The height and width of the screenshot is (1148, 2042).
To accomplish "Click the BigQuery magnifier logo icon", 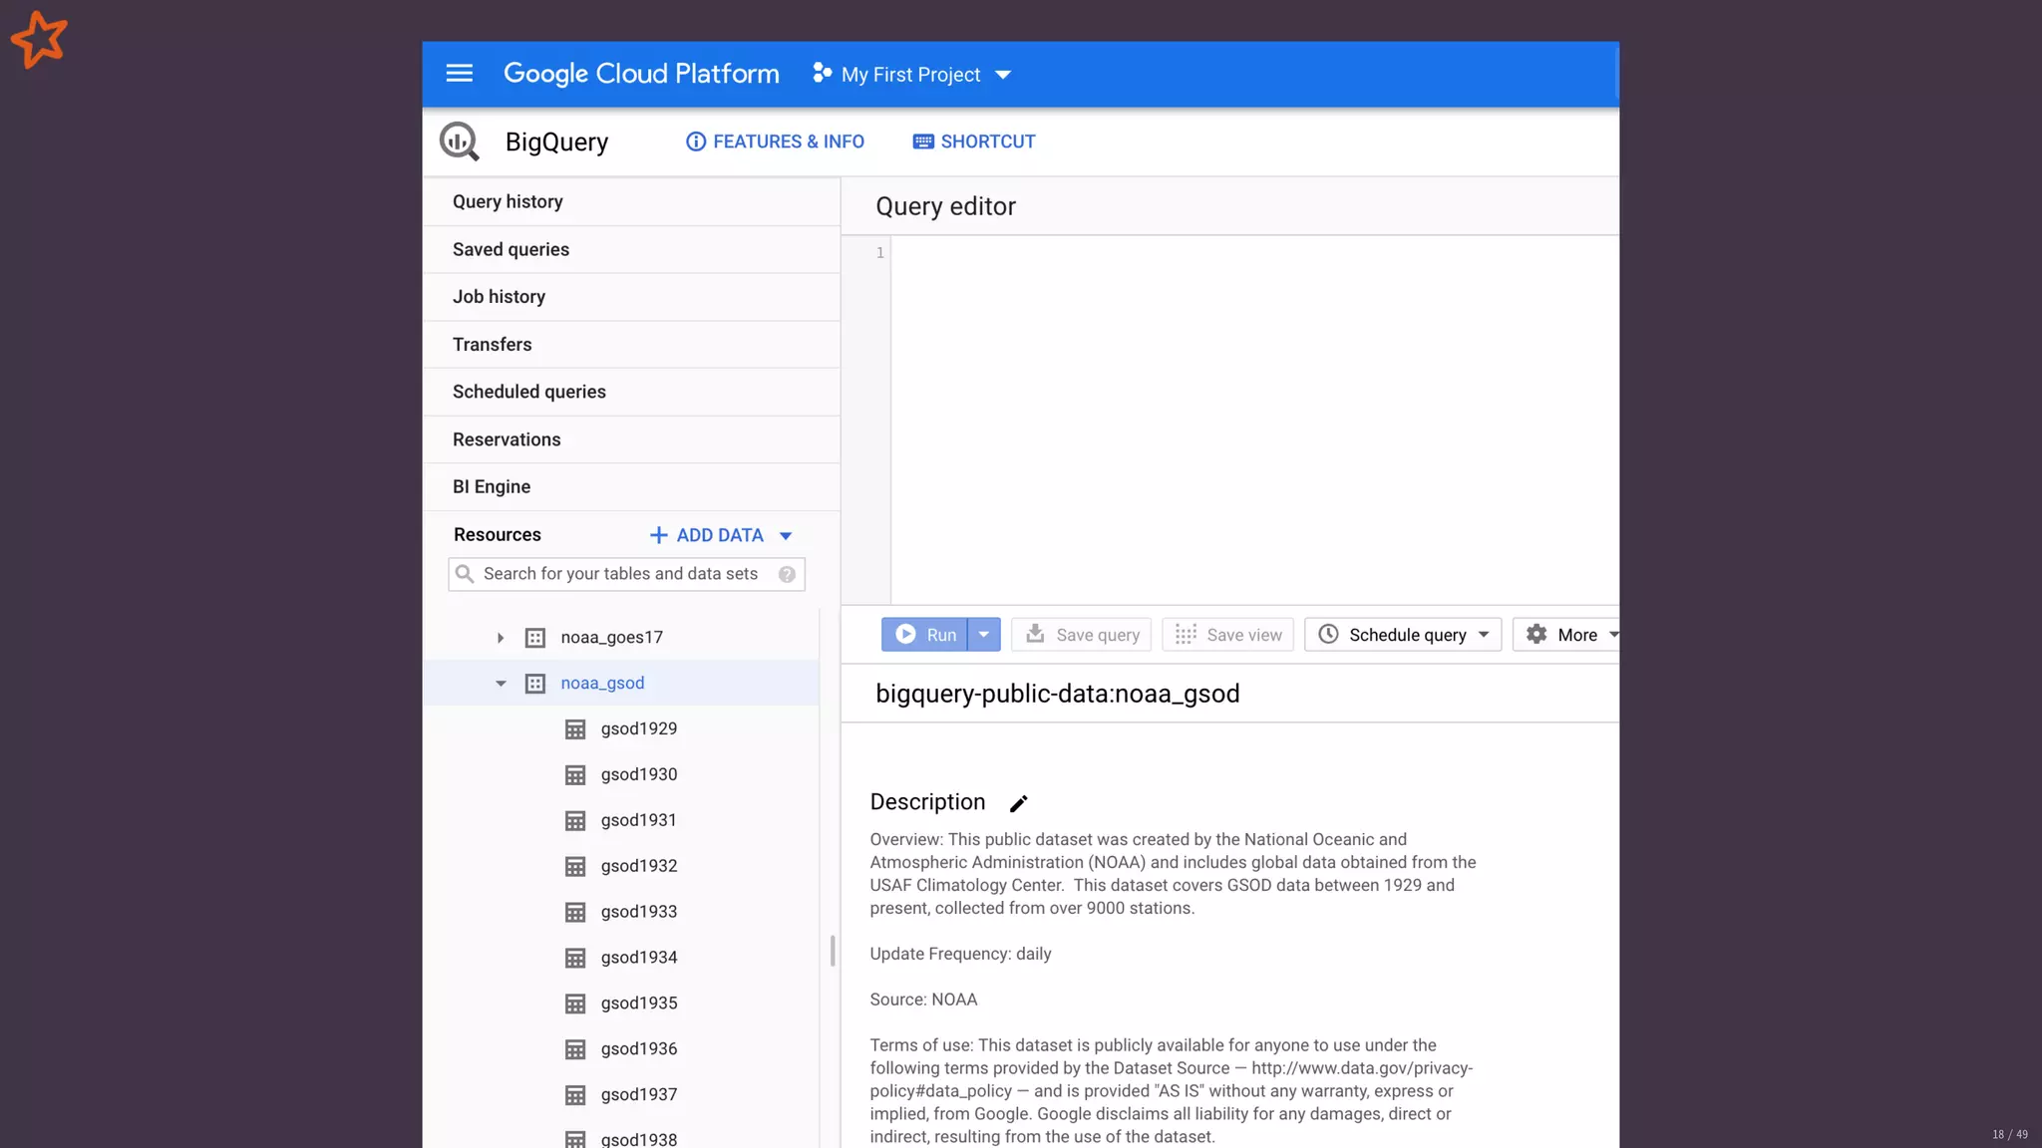I will point(460,142).
